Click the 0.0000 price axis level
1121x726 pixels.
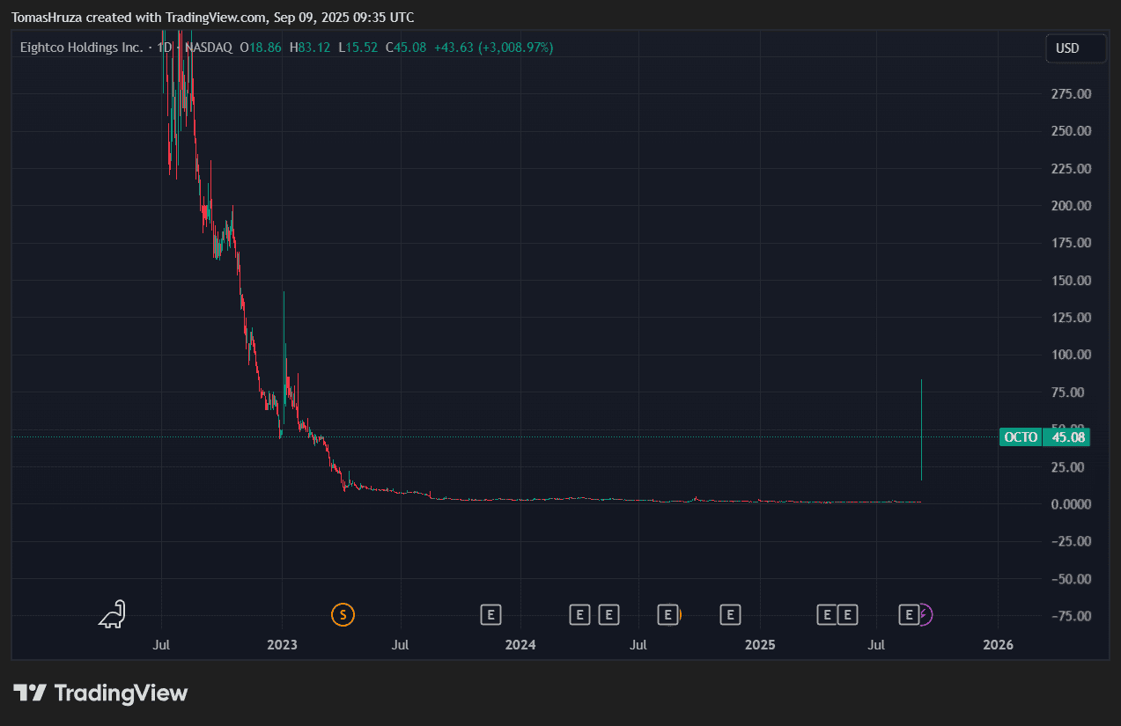tap(1072, 504)
